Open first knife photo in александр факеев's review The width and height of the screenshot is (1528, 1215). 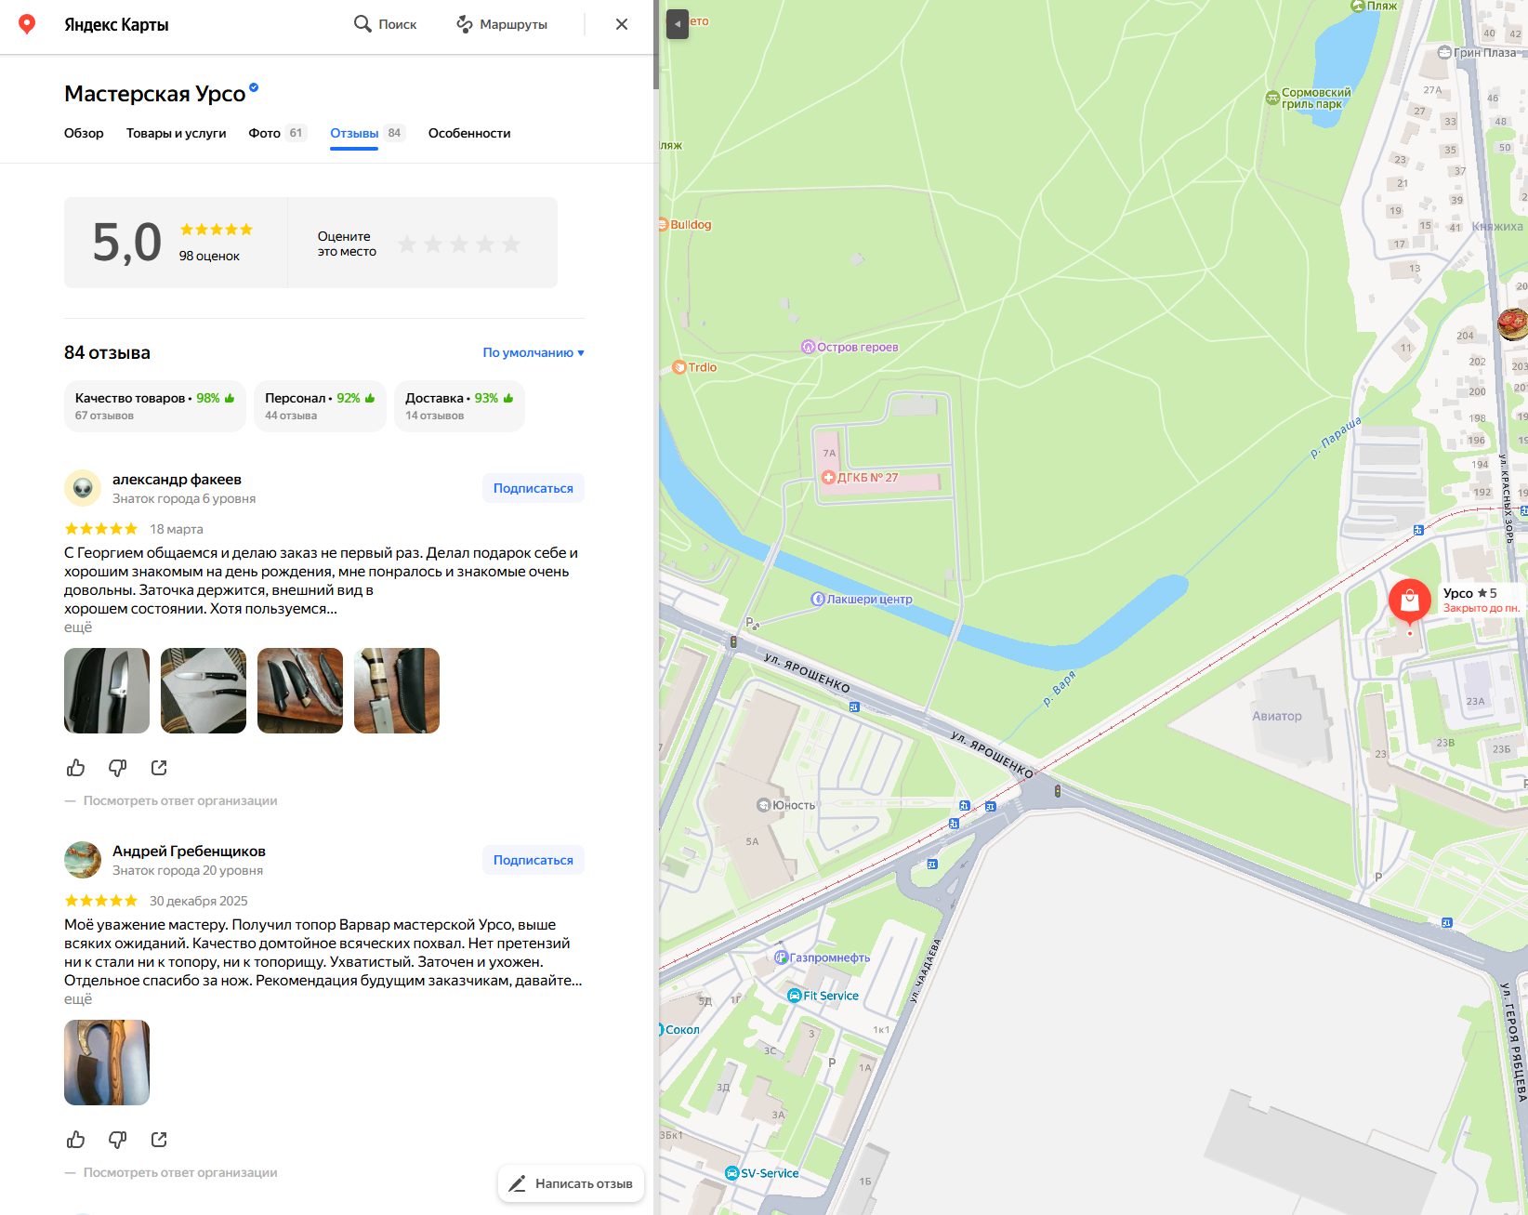[107, 691]
